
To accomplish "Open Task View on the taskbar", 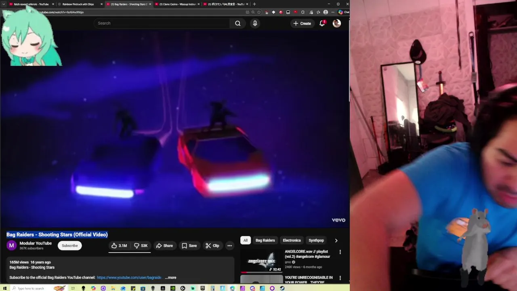I will (73, 288).
